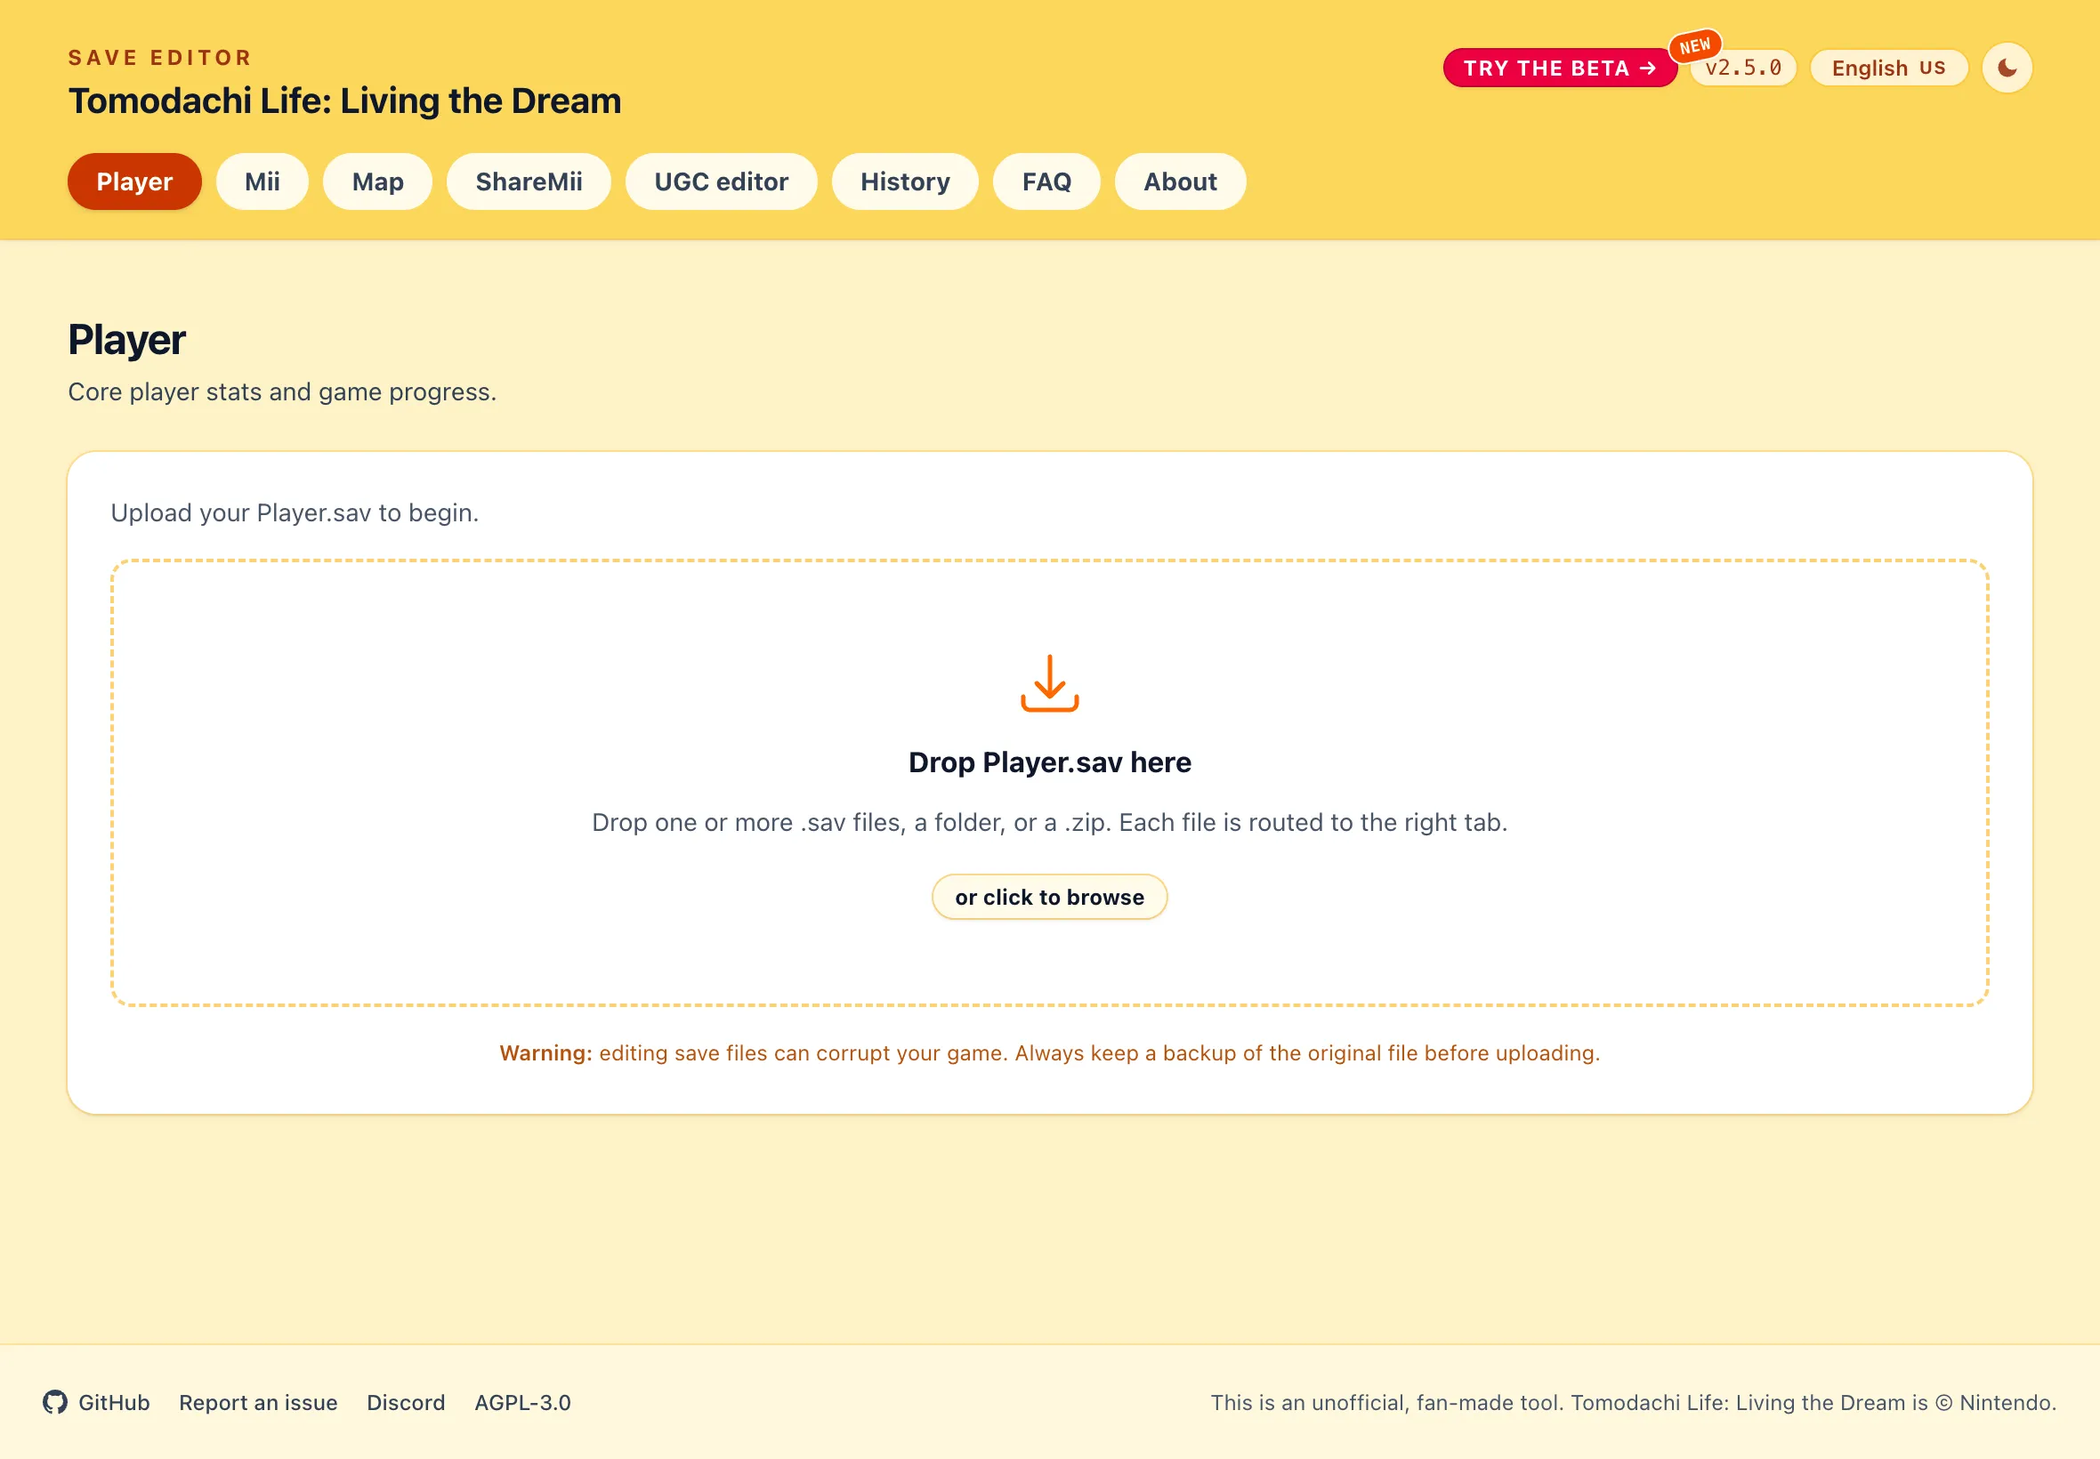The image size is (2100, 1459).
Task: Click the v2.5.0 version badge
Action: tap(1744, 68)
